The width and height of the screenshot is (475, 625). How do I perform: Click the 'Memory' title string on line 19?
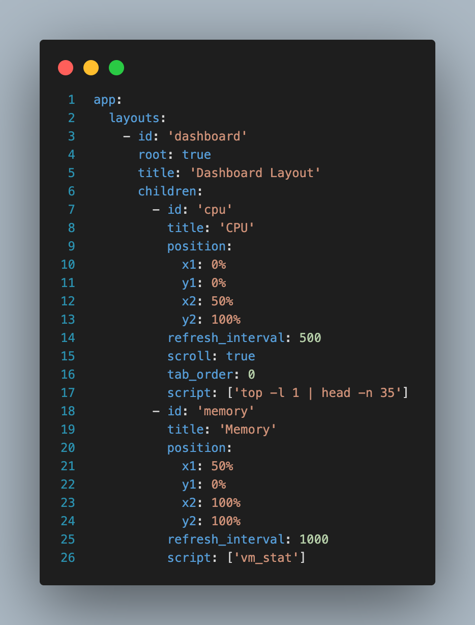click(x=248, y=430)
